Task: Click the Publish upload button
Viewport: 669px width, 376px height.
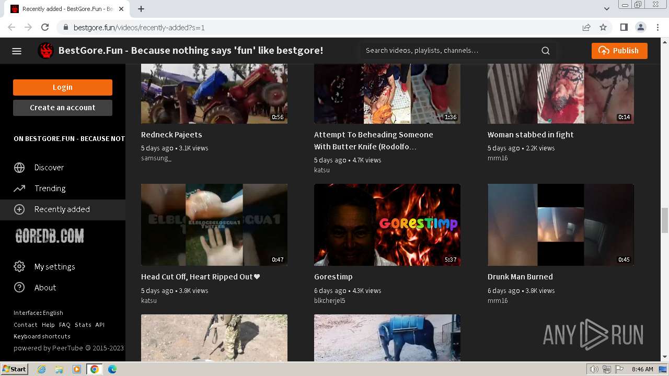Action: click(x=619, y=51)
